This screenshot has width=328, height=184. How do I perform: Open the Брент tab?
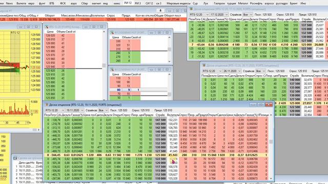pyautogui.click(x=294, y=4)
